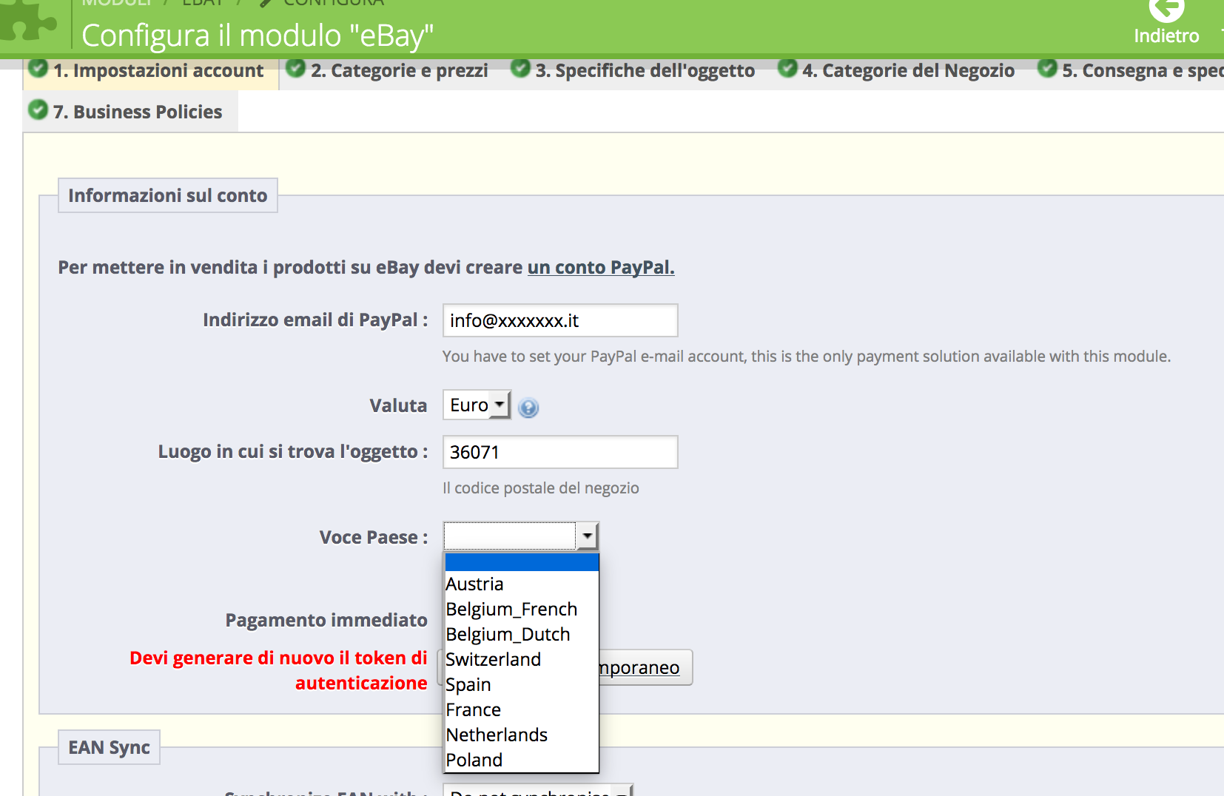Click the Valuta help question-mark icon
Viewport: 1224px width, 796px height.
click(528, 408)
